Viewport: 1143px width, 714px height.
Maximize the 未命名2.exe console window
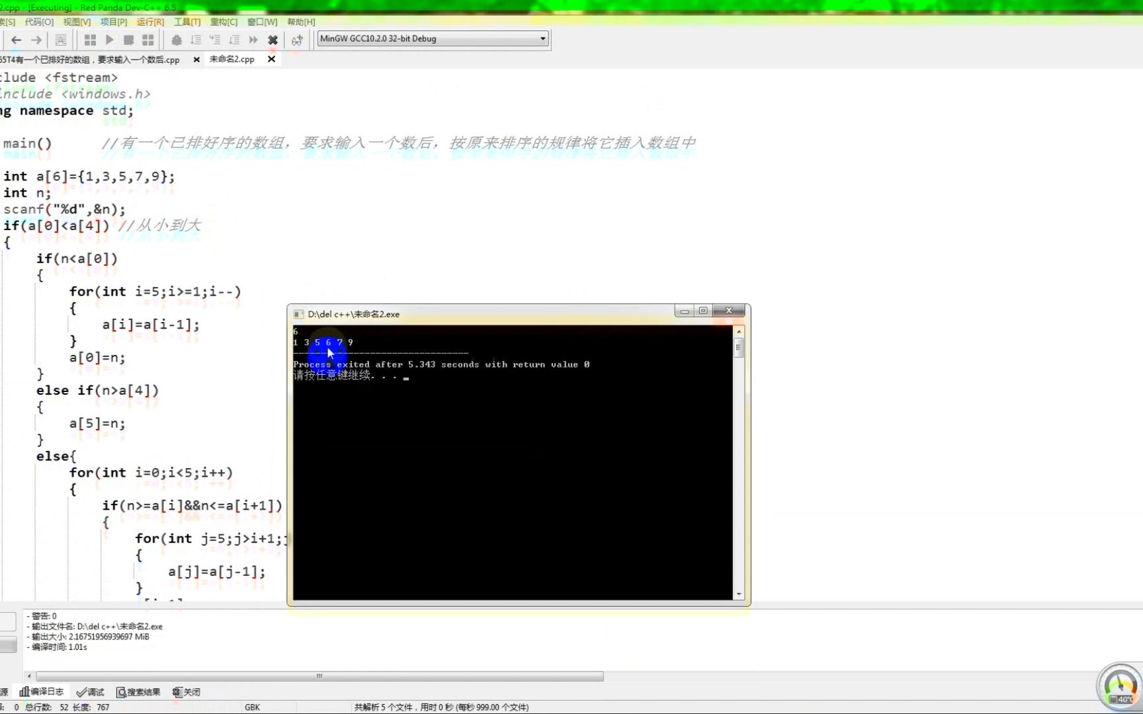pos(703,311)
